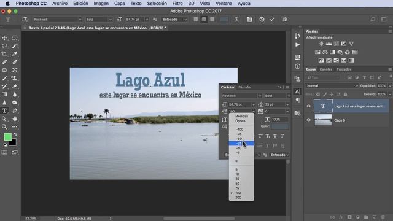Click font size field in Character panel
This screenshot has width=393, height=221.
pyautogui.click(x=240, y=104)
